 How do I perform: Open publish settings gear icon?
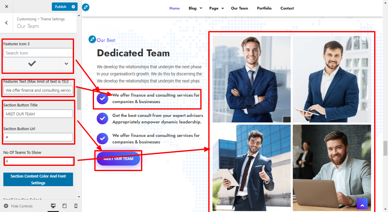point(73,6)
